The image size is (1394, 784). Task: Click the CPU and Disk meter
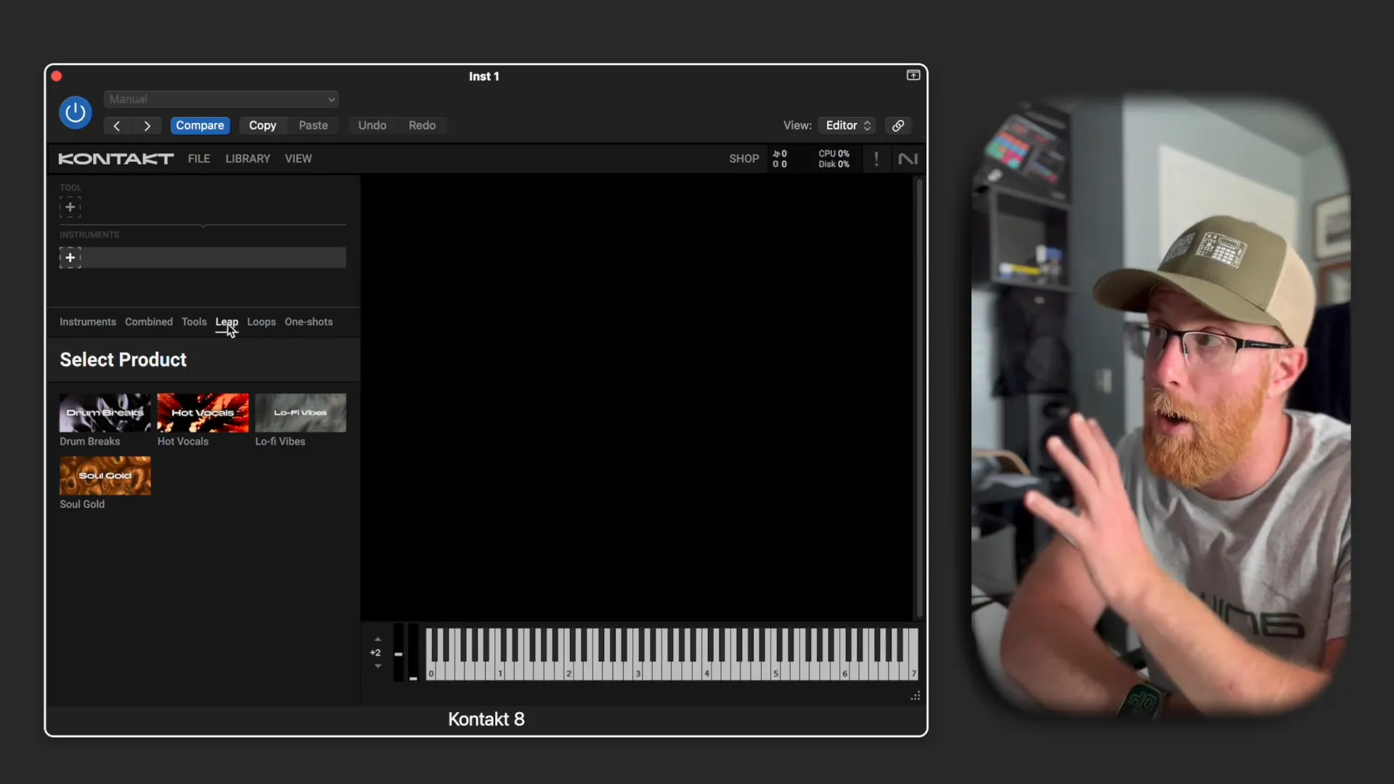tap(833, 159)
